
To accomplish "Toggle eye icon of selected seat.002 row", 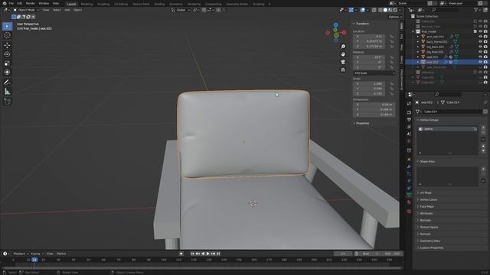I will (x=480, y=62).
